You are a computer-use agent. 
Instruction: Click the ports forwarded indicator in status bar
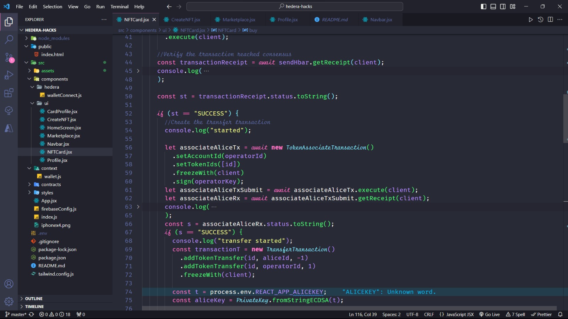(x=81, y=314)
